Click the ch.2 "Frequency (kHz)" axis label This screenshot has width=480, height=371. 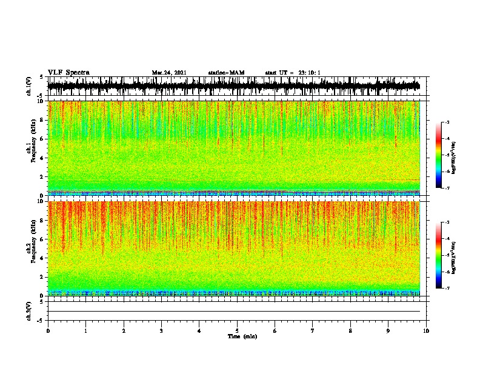33,241
